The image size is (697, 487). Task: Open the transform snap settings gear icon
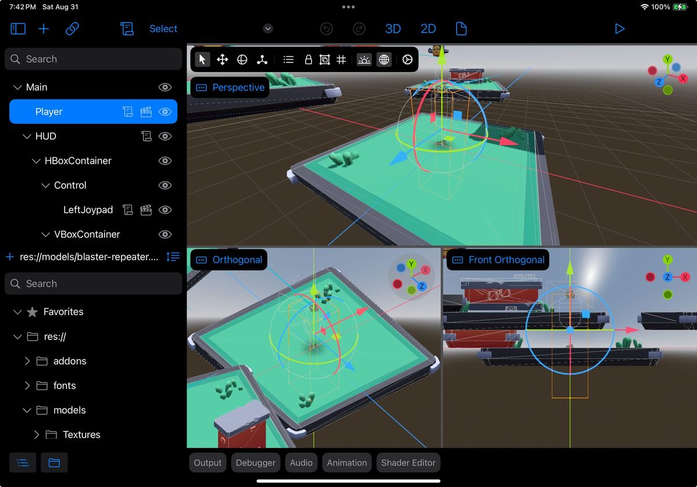(x=407, y=59)
